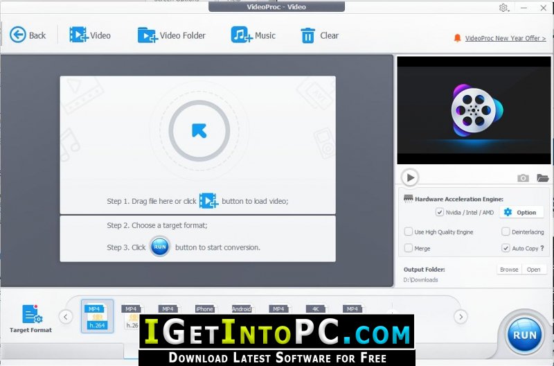Click the Hardware Acceleration Engine chip icon
The image size is (554, 366).
point(408,198)
